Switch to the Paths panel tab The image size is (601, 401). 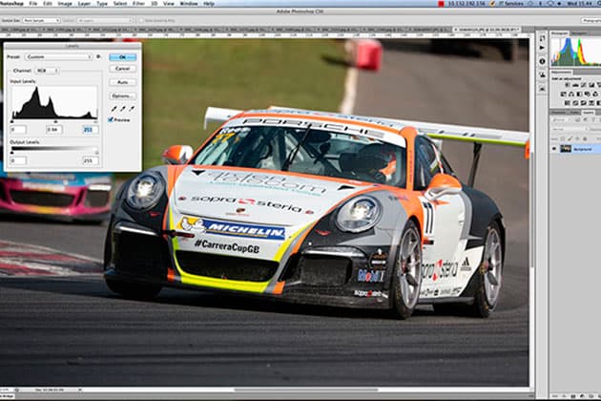(x=576, y=113)
